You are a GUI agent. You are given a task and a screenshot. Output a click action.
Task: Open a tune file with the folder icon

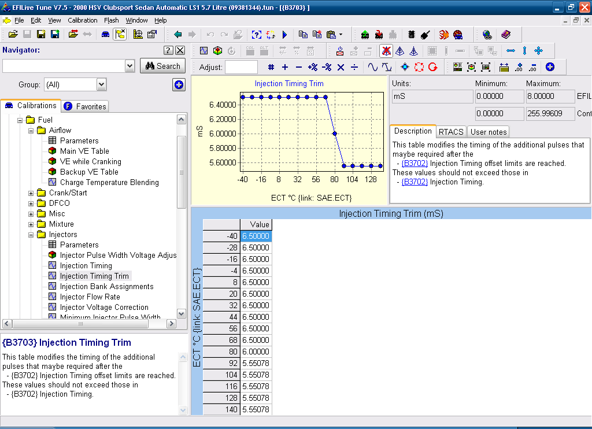click(x=13, y=35)
